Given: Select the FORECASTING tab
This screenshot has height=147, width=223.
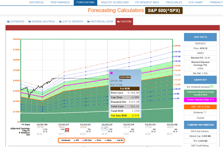Looking at the screenshot, I should [x=85, y=2].
